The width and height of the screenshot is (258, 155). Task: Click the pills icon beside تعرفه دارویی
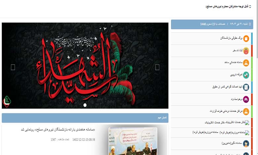[246, 75]
